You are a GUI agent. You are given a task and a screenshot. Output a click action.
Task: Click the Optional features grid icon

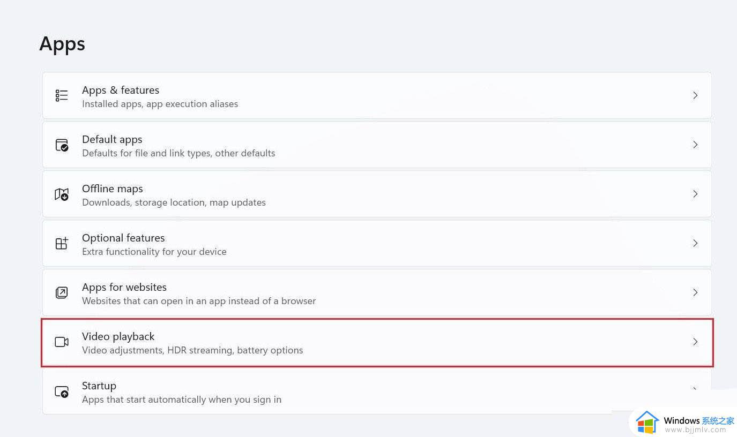point(62,243)
